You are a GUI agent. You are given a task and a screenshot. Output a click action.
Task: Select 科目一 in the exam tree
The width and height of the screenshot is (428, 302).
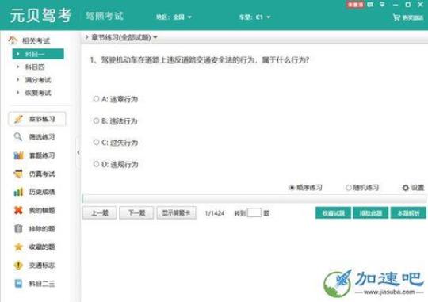pyautogui.click(x=38, y=54)
